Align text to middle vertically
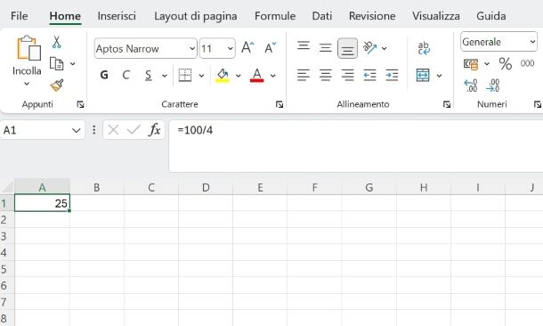The image size is (543, 326). point(326,48)
